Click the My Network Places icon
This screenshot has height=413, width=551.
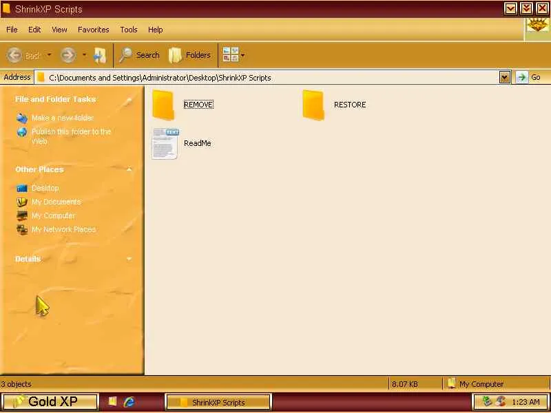pyautogui.click(x=22, y=230)
